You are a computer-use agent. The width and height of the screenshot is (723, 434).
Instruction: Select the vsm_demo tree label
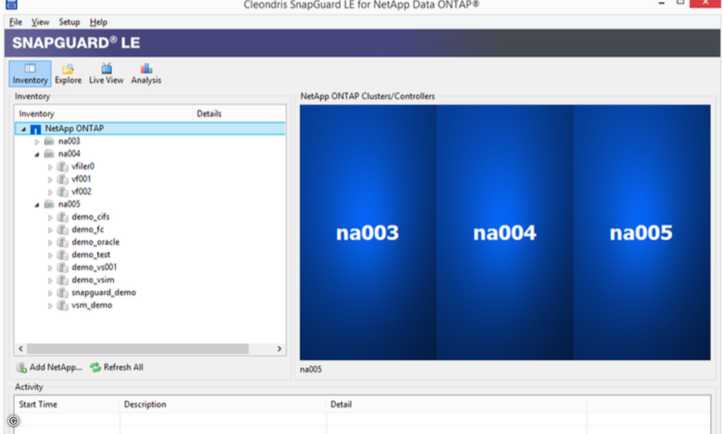pos(92,306)
